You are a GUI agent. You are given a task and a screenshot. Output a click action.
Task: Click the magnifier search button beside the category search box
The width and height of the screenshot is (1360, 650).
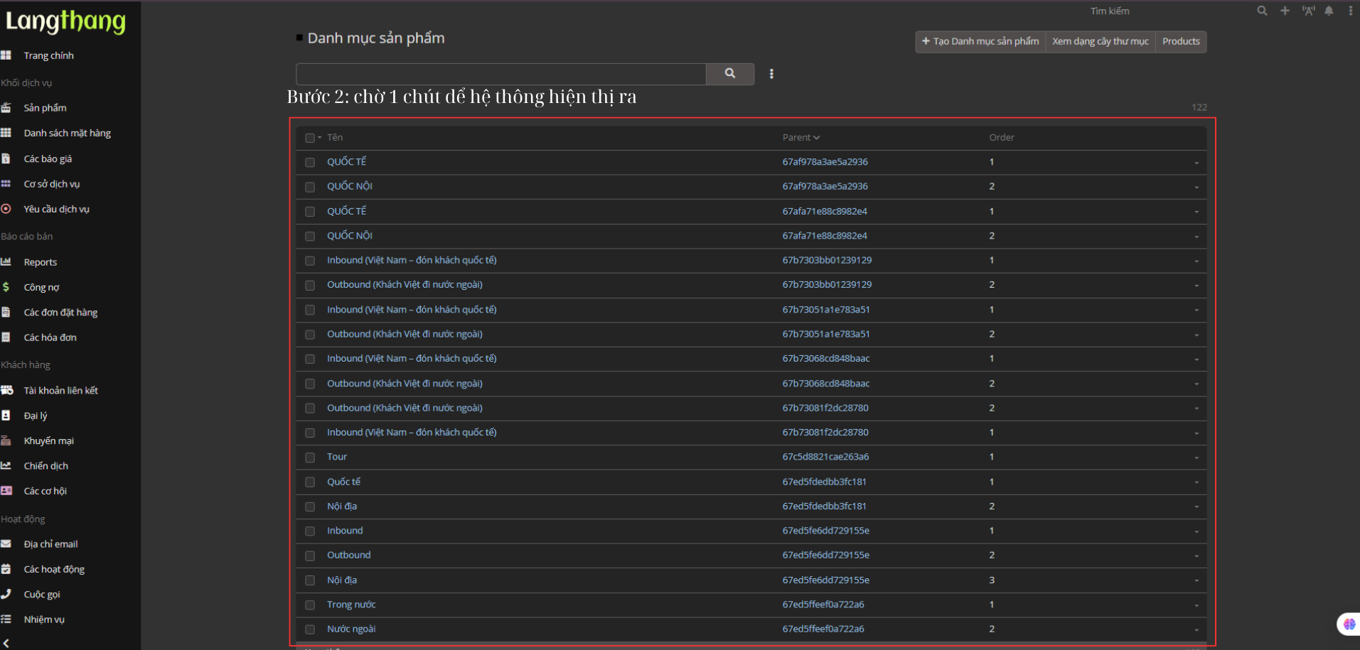729,73
